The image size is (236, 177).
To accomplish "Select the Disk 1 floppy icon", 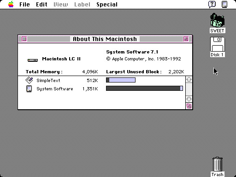I will point(218,44).
